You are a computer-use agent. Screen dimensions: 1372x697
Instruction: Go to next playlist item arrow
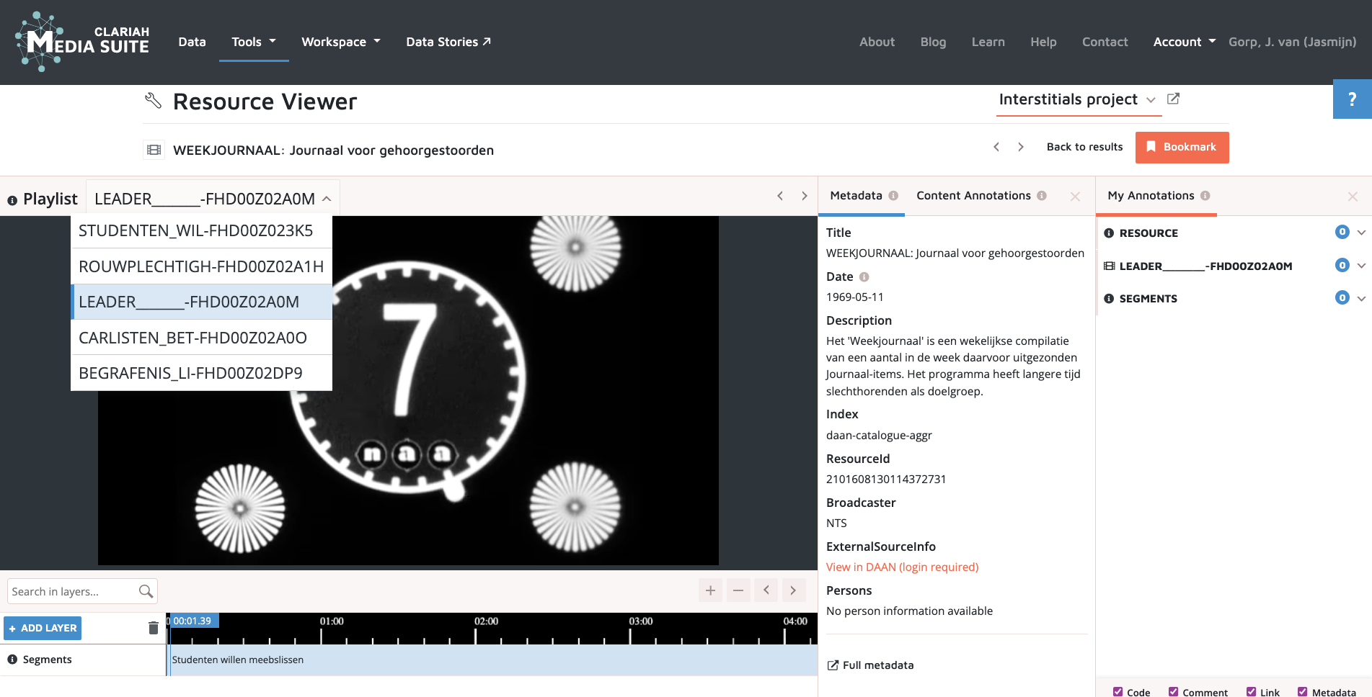click(x=805, y=196)
